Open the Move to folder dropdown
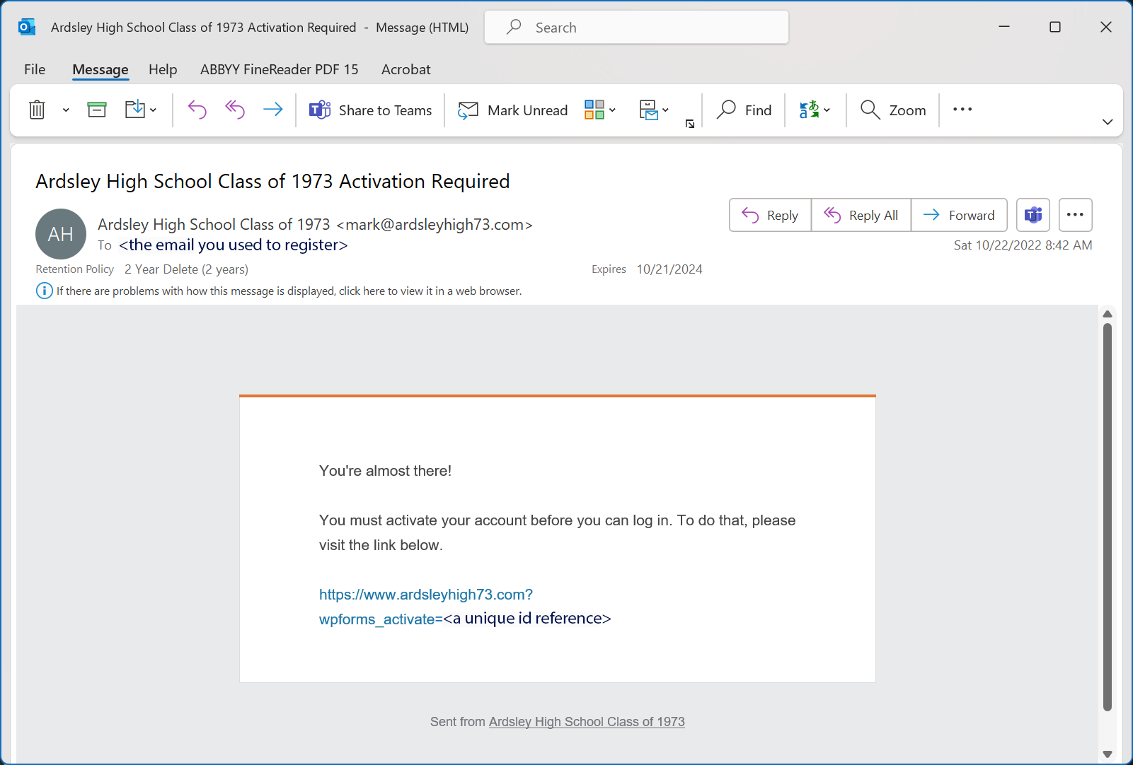The width and height of the screenshot is (1133, 765). point(141,110)
